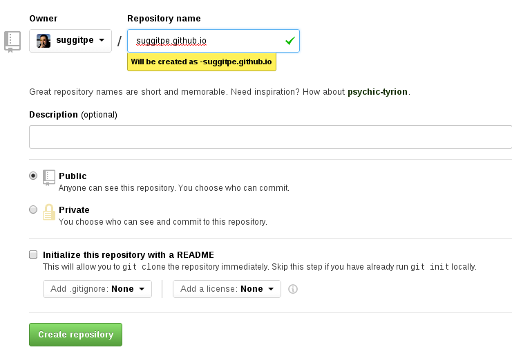
Task: Click the psychic-tyrion name suggestion
Action: [377, 92]
